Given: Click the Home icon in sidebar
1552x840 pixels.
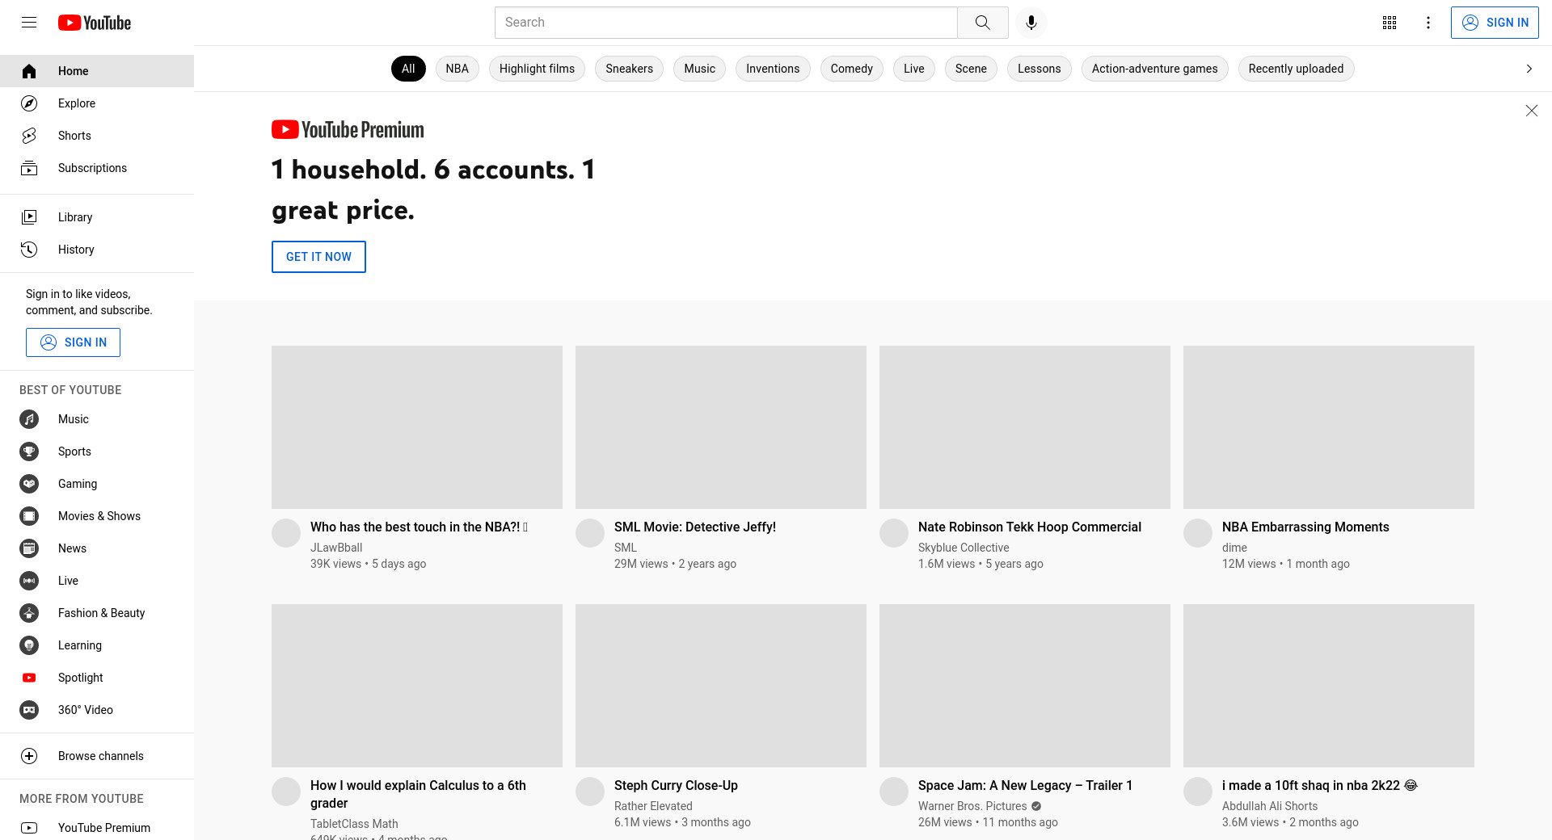Looking at the screenshot, I should coord(29,71).
